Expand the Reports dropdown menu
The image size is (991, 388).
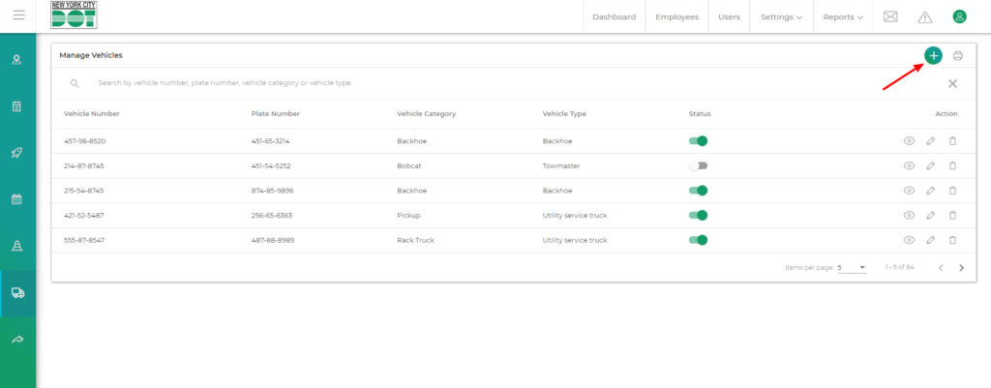(x=843, y=16)
